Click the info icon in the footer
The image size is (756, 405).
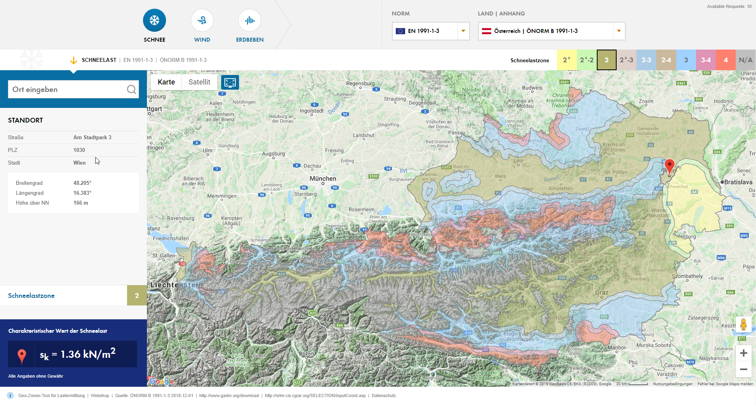[9, 395]
